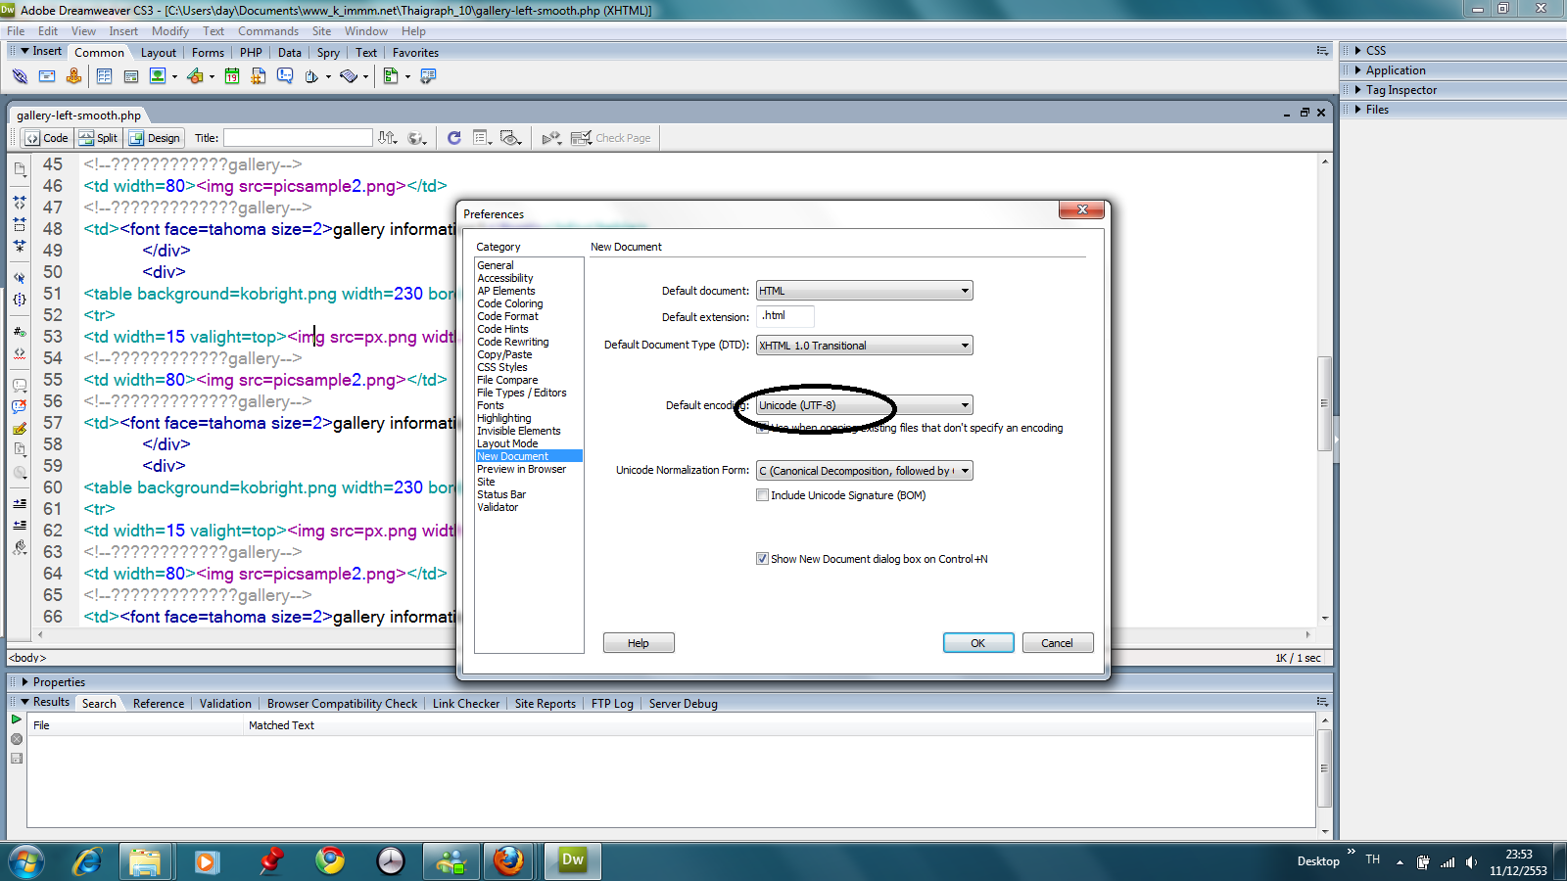Select File Types / Editors category
This screenshot has width=1567, height=881.
(x=522, y=393)
